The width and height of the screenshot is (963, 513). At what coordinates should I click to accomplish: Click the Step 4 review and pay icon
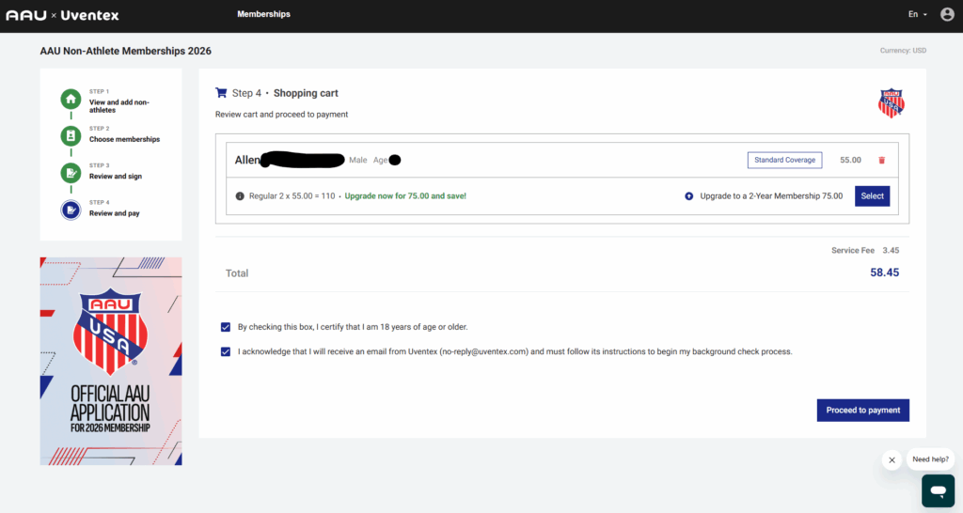(71, 210)
